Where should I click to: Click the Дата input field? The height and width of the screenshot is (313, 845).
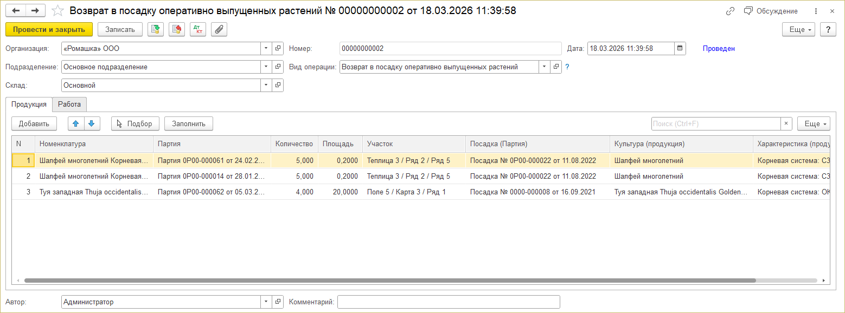[x=631, y=49]
